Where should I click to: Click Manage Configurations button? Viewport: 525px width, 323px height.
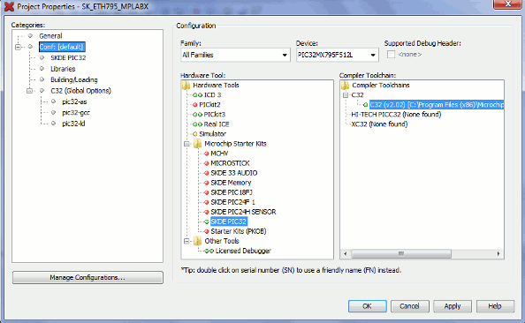click(87, 277)
